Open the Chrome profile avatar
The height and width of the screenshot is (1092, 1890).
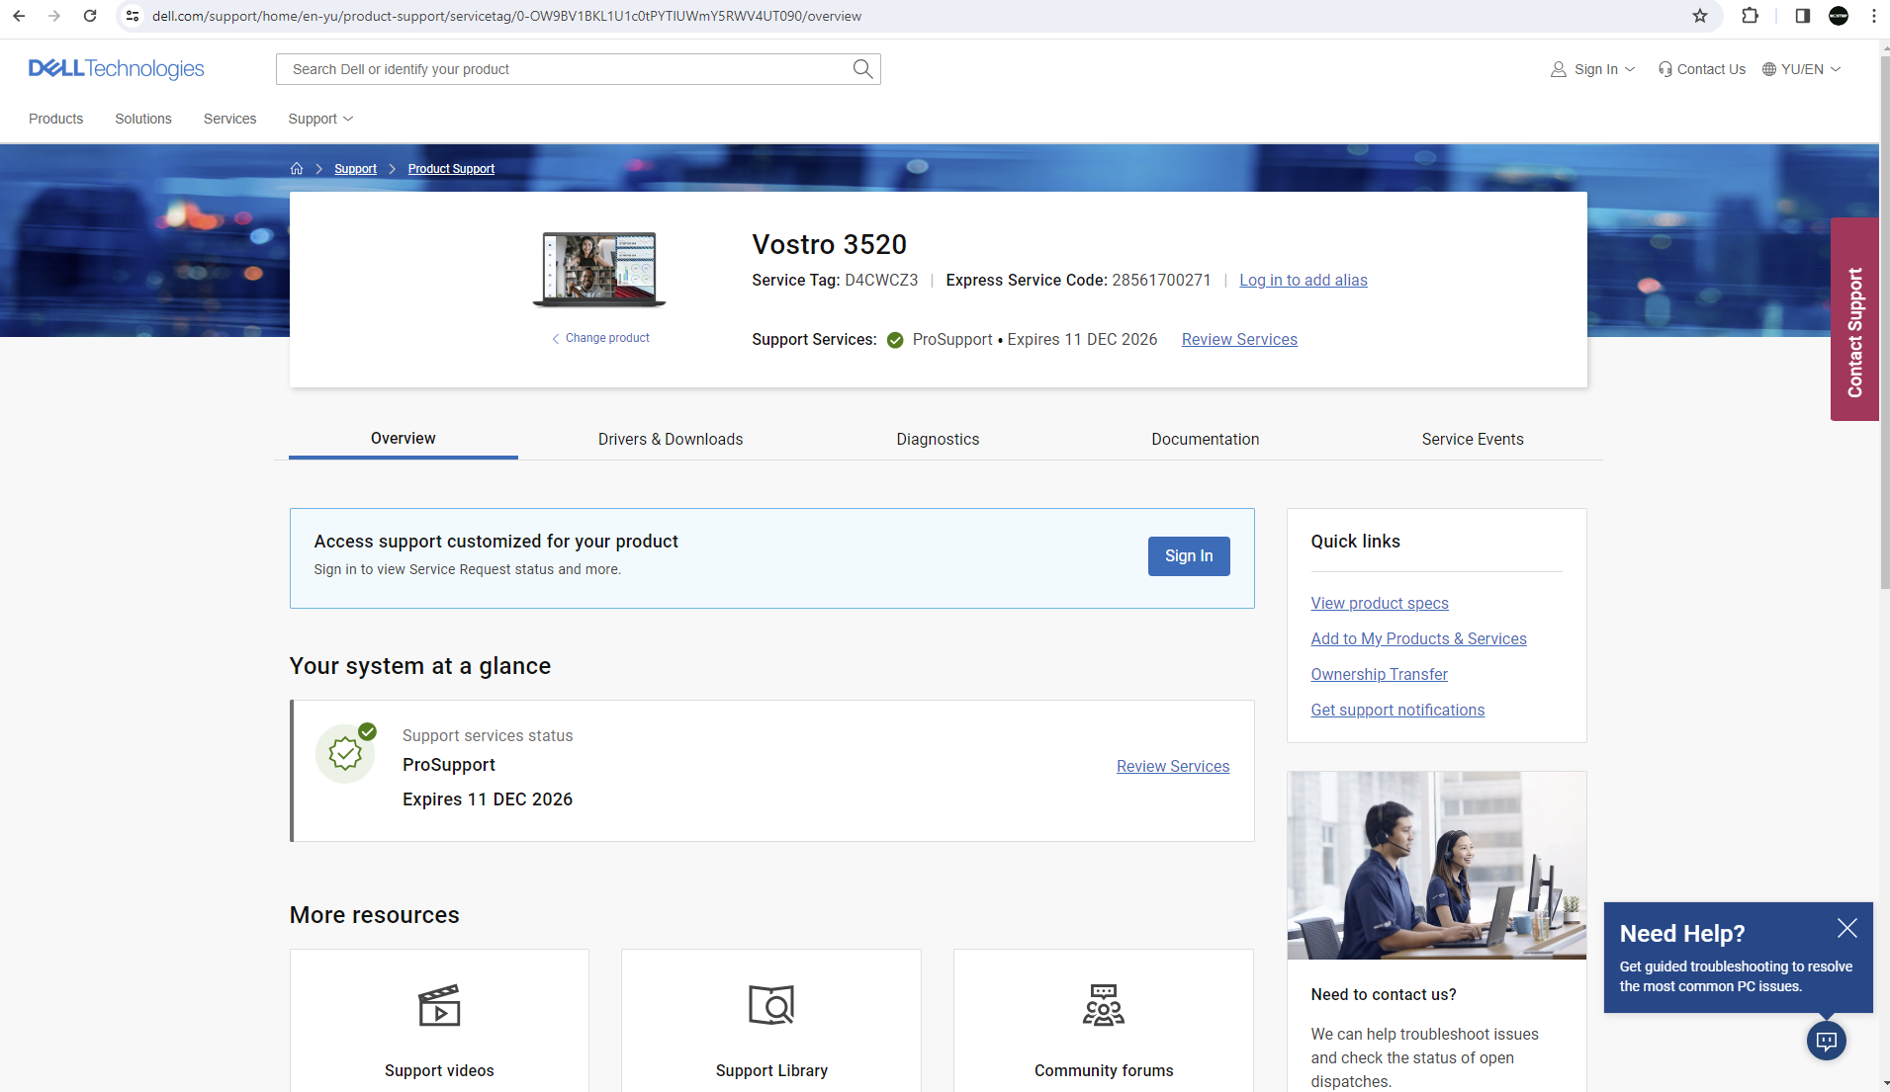[1839, 16]
